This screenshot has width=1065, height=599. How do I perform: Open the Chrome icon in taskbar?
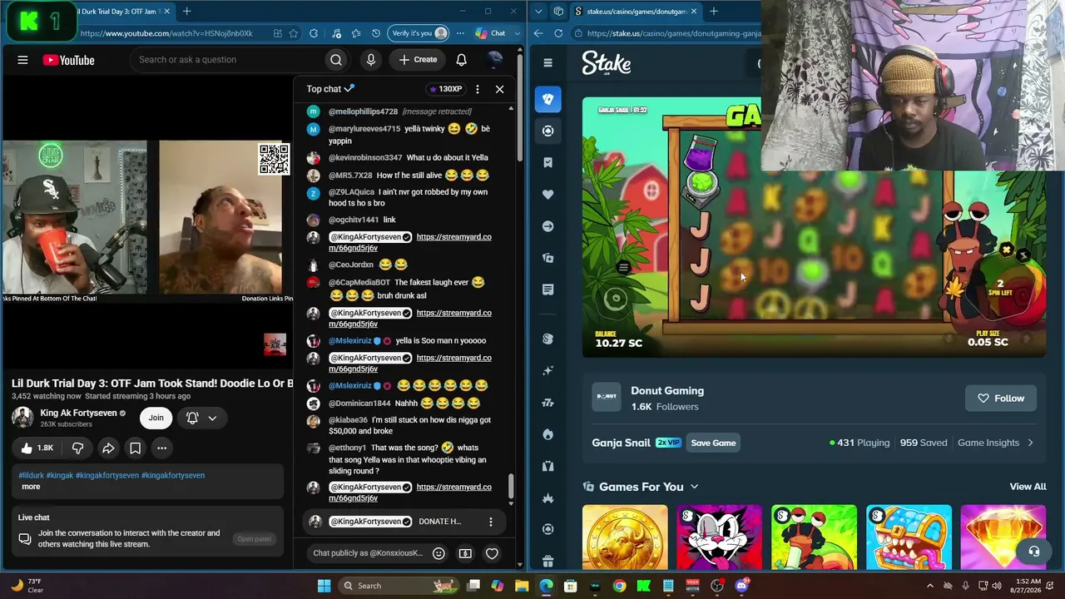619,586
